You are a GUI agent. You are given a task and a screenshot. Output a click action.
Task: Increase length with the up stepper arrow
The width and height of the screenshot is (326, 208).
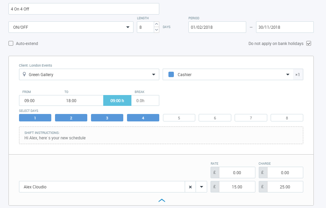[x=157, y=24]
